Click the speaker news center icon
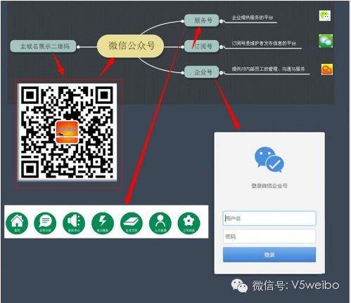This screenshot has width=351, height=303. pyautogui.click(x=74, y=223)
